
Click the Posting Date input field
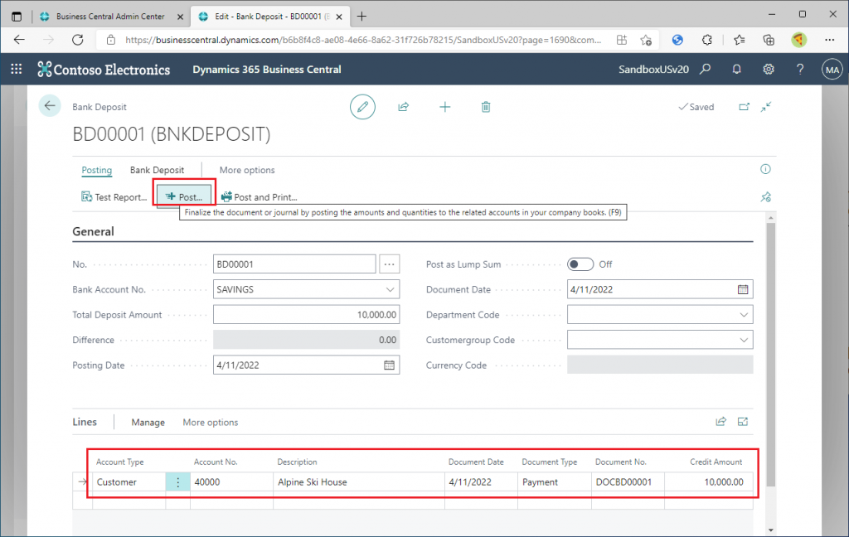tap(307, 365)
